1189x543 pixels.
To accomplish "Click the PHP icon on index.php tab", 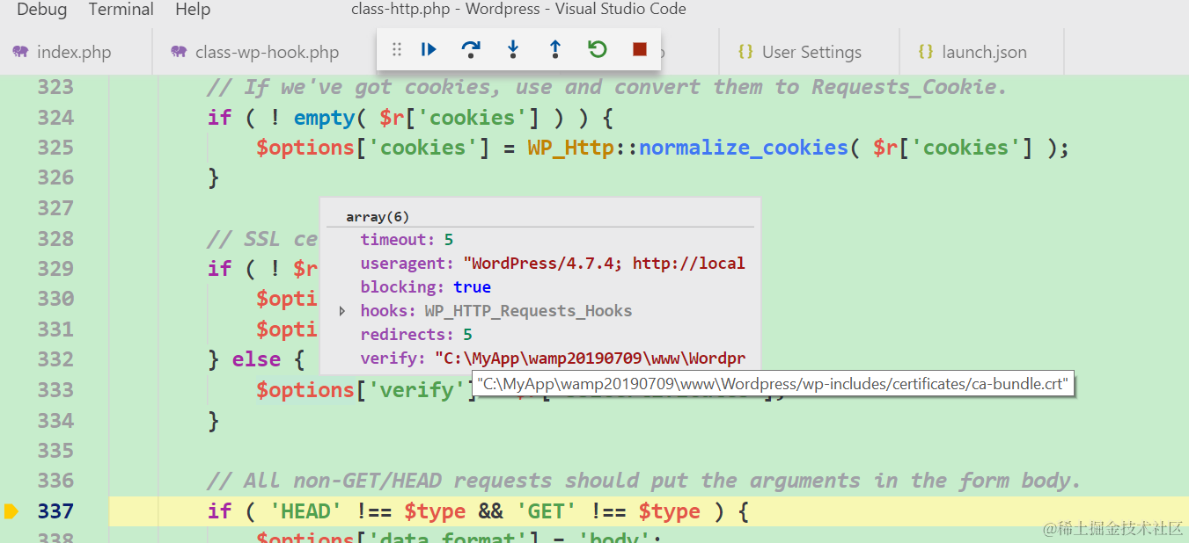I will [20, 52].
